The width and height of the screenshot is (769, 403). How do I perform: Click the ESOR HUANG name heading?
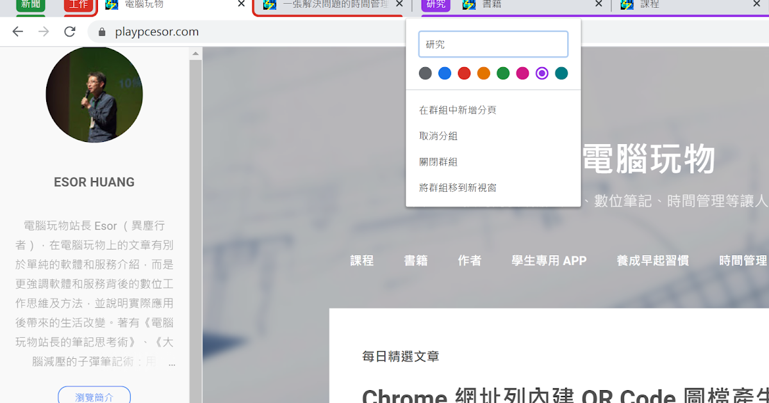(x=94, y=182)
